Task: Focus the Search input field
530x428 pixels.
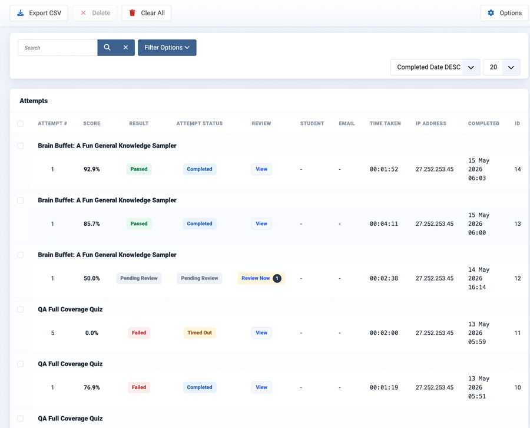Action: point(58,48)
